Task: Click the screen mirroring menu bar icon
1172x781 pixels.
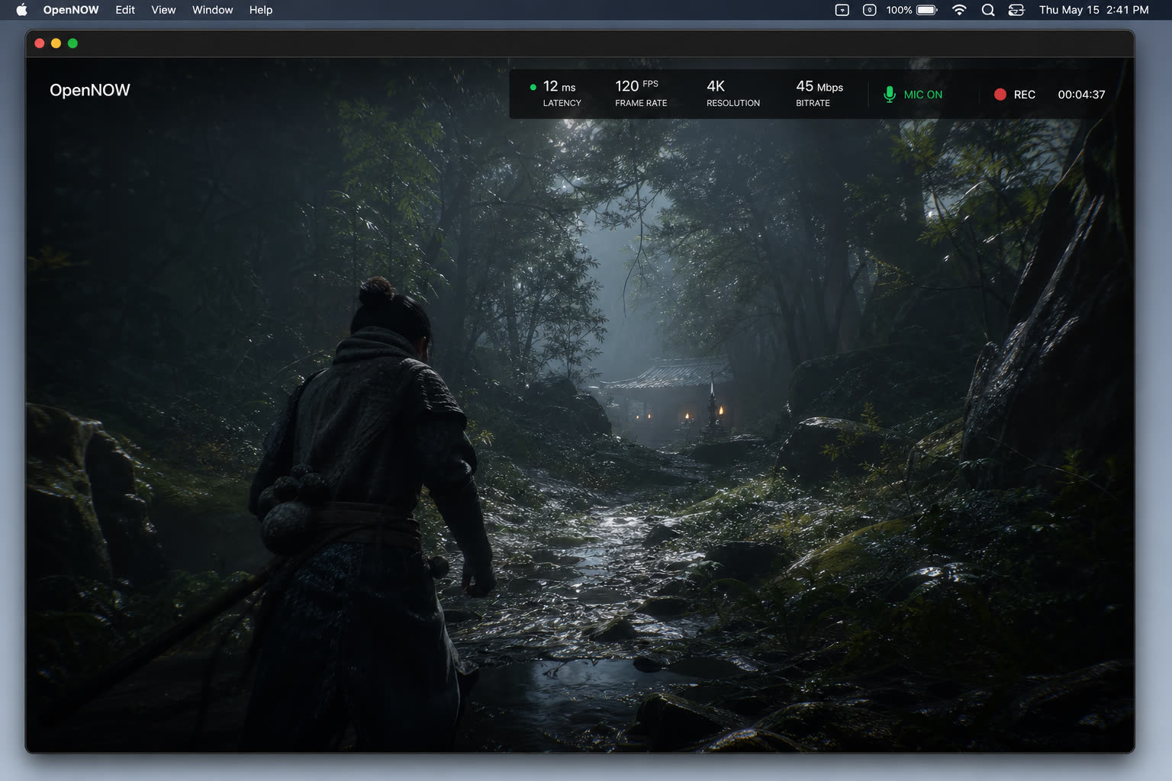Action: [842, 10]
